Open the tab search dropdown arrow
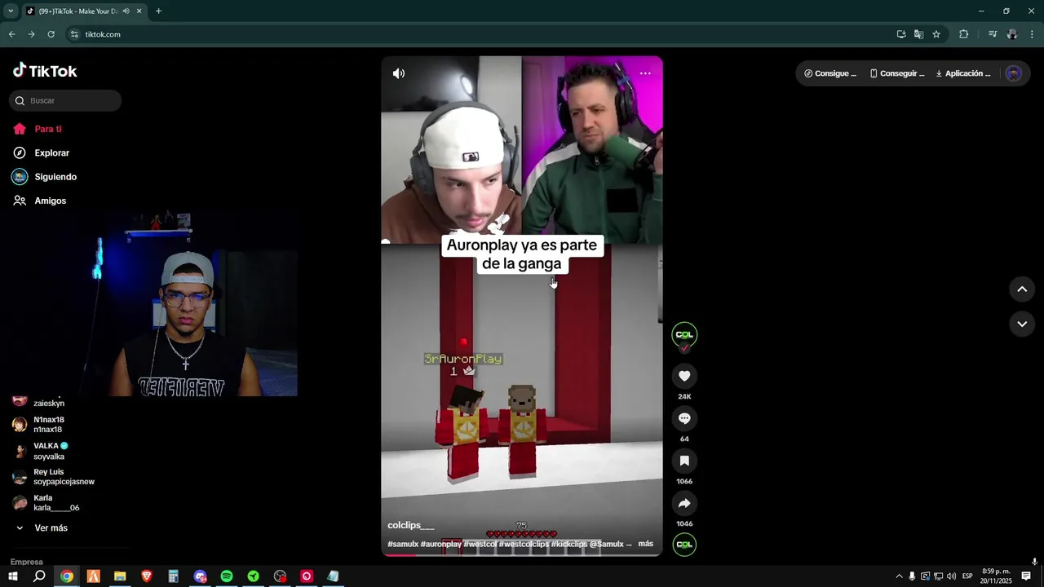Image resolution: width=1044 pixels, height=587 pixels. [x=11, y=11]
